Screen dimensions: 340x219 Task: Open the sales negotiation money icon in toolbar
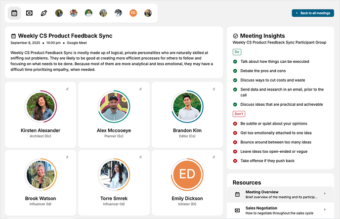[29, 13]
